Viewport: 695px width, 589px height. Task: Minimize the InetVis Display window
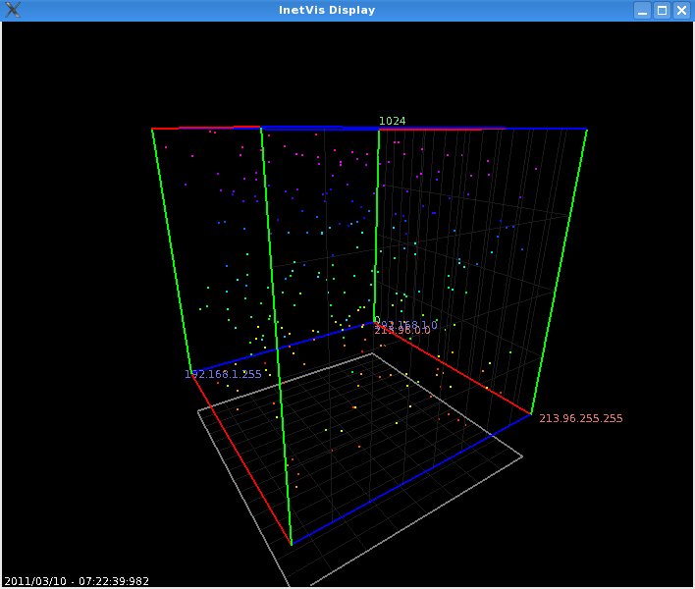coord(642,10)
